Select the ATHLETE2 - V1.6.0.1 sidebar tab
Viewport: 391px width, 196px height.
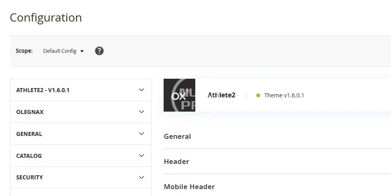pyautogui.click(x=43, y=90)
